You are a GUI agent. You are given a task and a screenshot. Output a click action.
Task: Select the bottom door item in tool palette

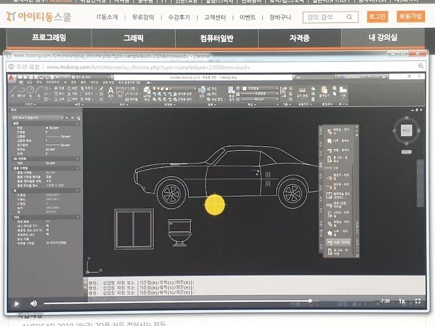pyautogui.click(x=337, y=252)
